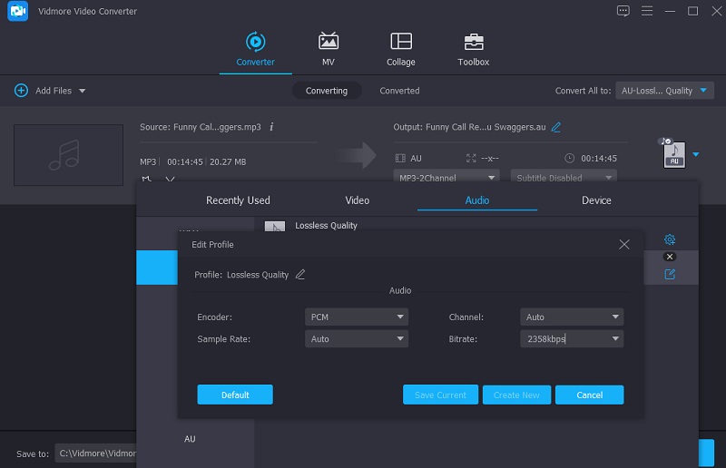Switch to the Device tab

point(596,200)
